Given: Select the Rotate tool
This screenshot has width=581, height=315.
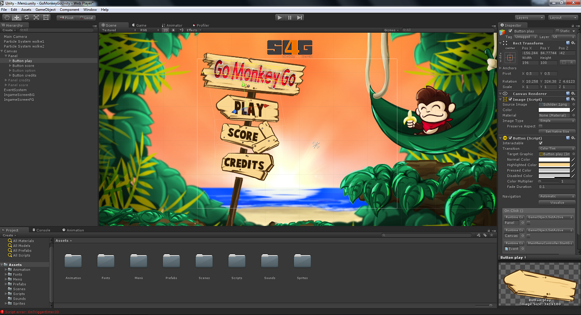Looking at the screenshot, I should click(x=26, y=18).
